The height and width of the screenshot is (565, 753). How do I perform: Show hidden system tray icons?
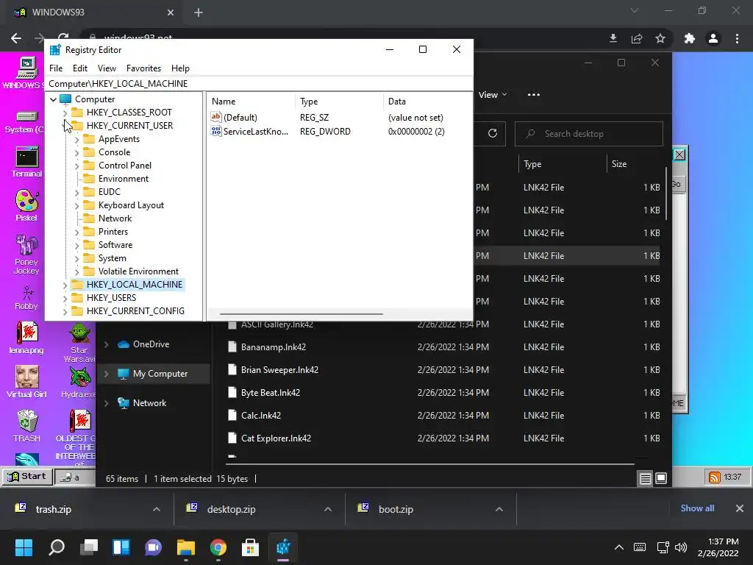619,547
